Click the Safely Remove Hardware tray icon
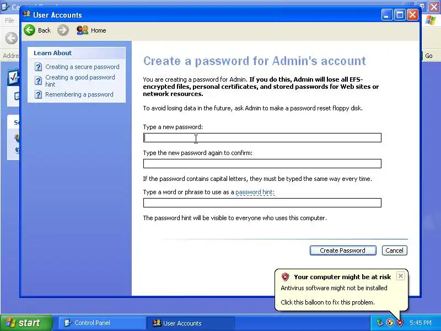Image resolution: width=441 pixels, height=331 pixels. click(380, 323)
